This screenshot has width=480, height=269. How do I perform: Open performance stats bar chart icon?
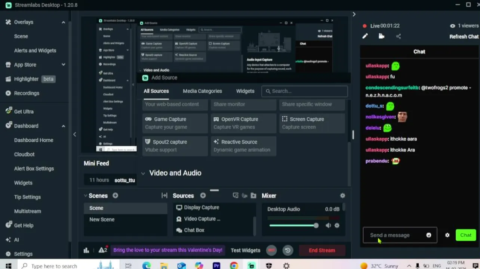coord(86,250)
